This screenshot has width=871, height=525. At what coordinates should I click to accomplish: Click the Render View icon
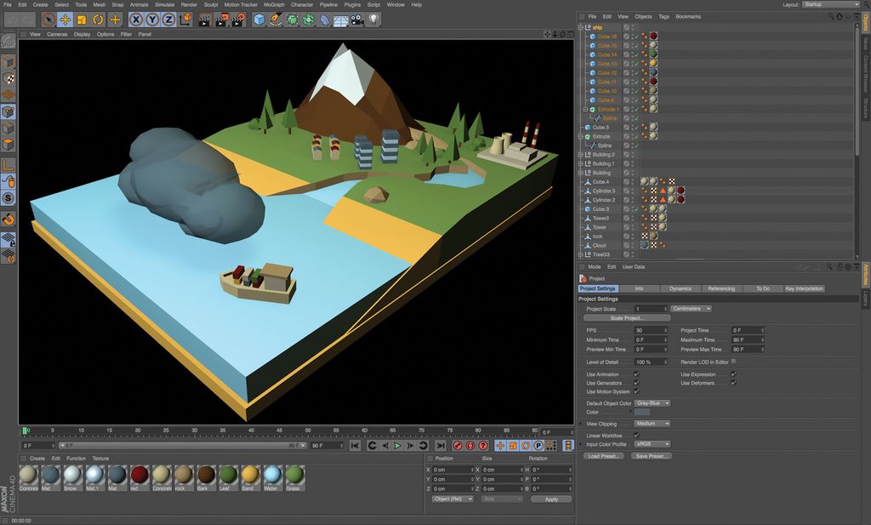click(204, 18)
